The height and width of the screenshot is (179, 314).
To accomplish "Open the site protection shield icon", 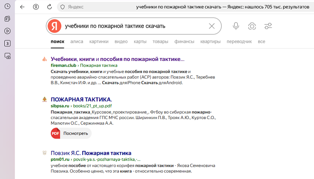I will 62,7.
